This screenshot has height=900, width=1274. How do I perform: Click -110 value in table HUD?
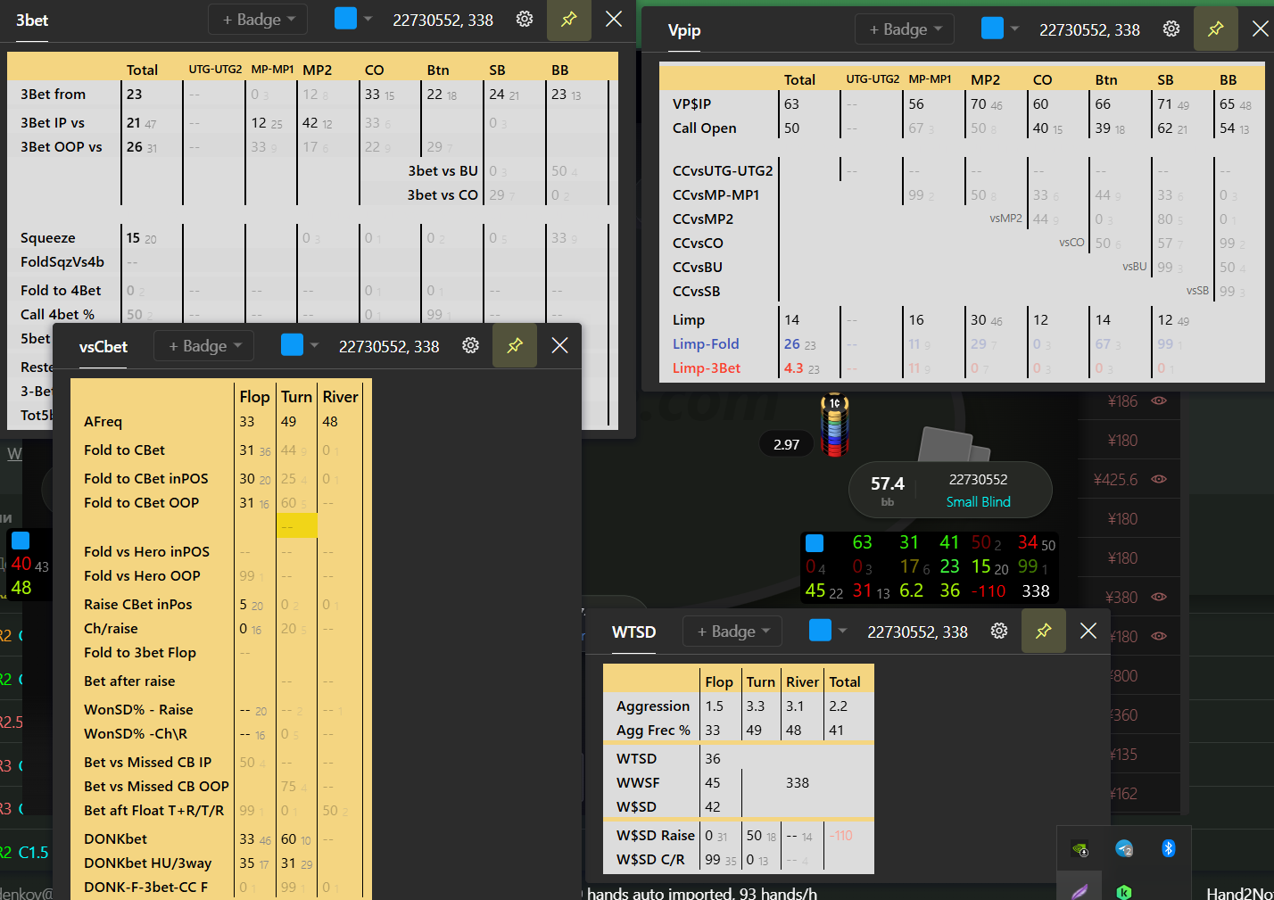(x=989, y=590)
